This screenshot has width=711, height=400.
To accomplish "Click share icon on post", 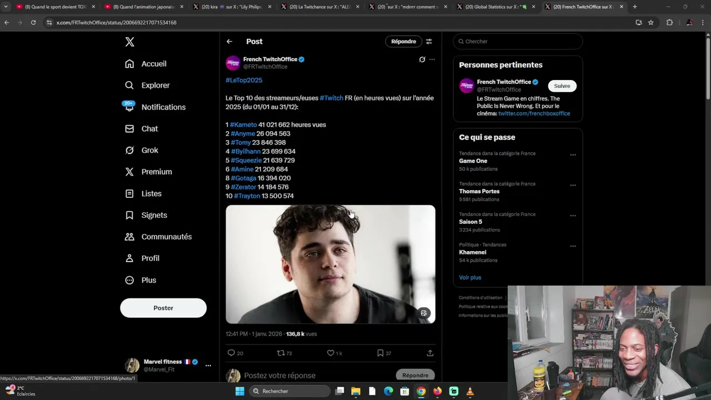I will click(430, 353).
